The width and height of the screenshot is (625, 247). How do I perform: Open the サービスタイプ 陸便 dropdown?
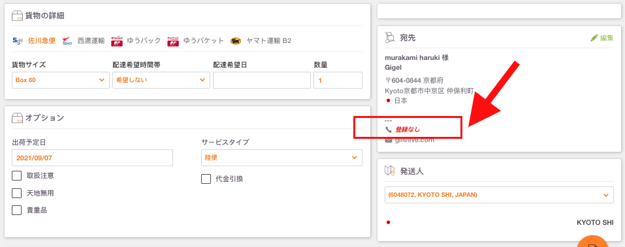click(x=282, y=158)
